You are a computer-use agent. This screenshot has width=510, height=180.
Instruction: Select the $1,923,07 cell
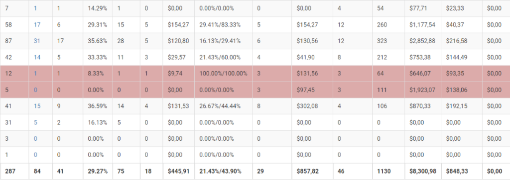click(x=423, y=90)
